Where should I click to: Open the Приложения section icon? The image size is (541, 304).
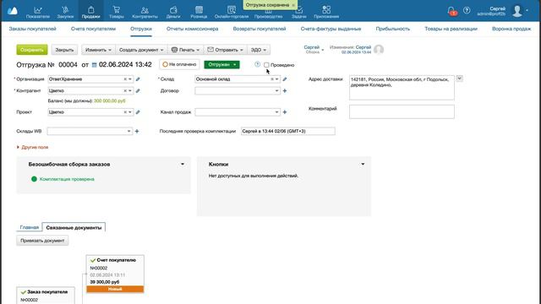point(326,10)
